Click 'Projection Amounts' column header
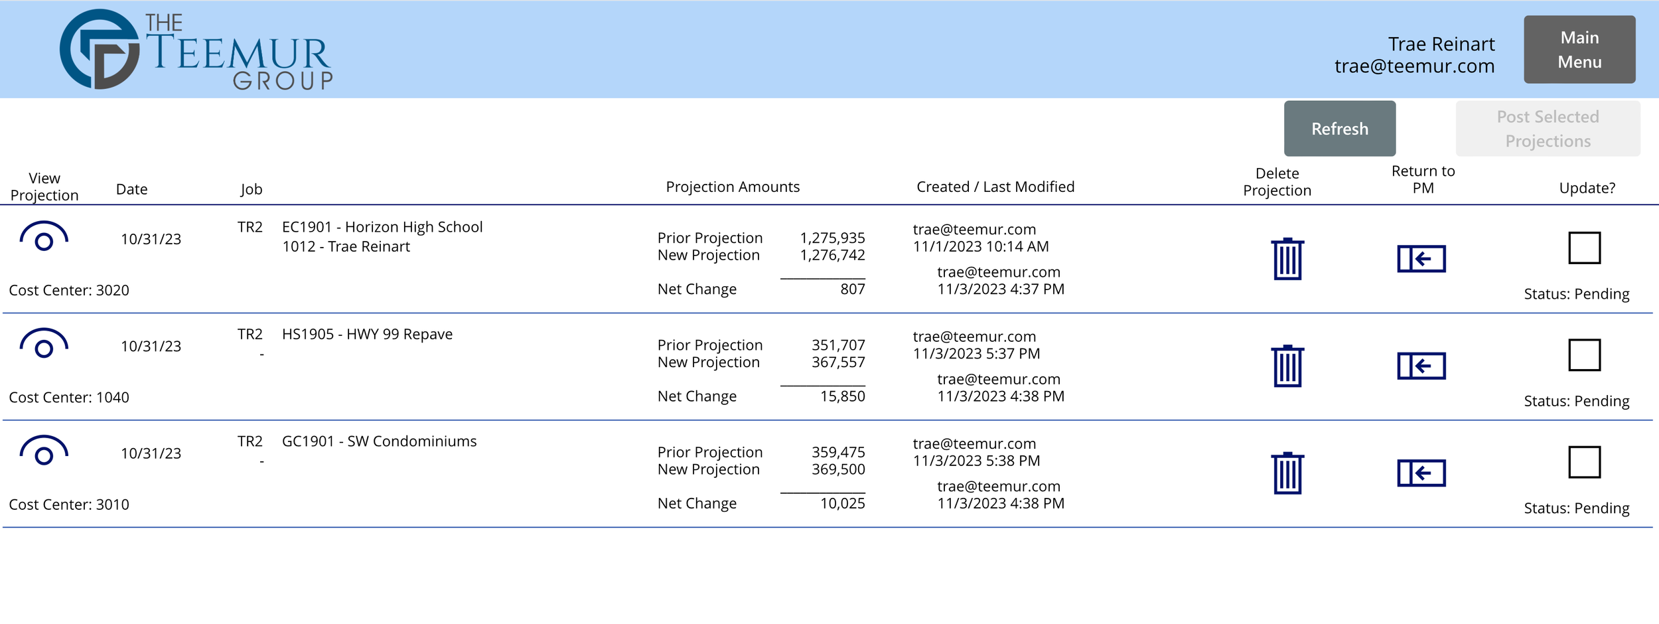 click(733, 187)
